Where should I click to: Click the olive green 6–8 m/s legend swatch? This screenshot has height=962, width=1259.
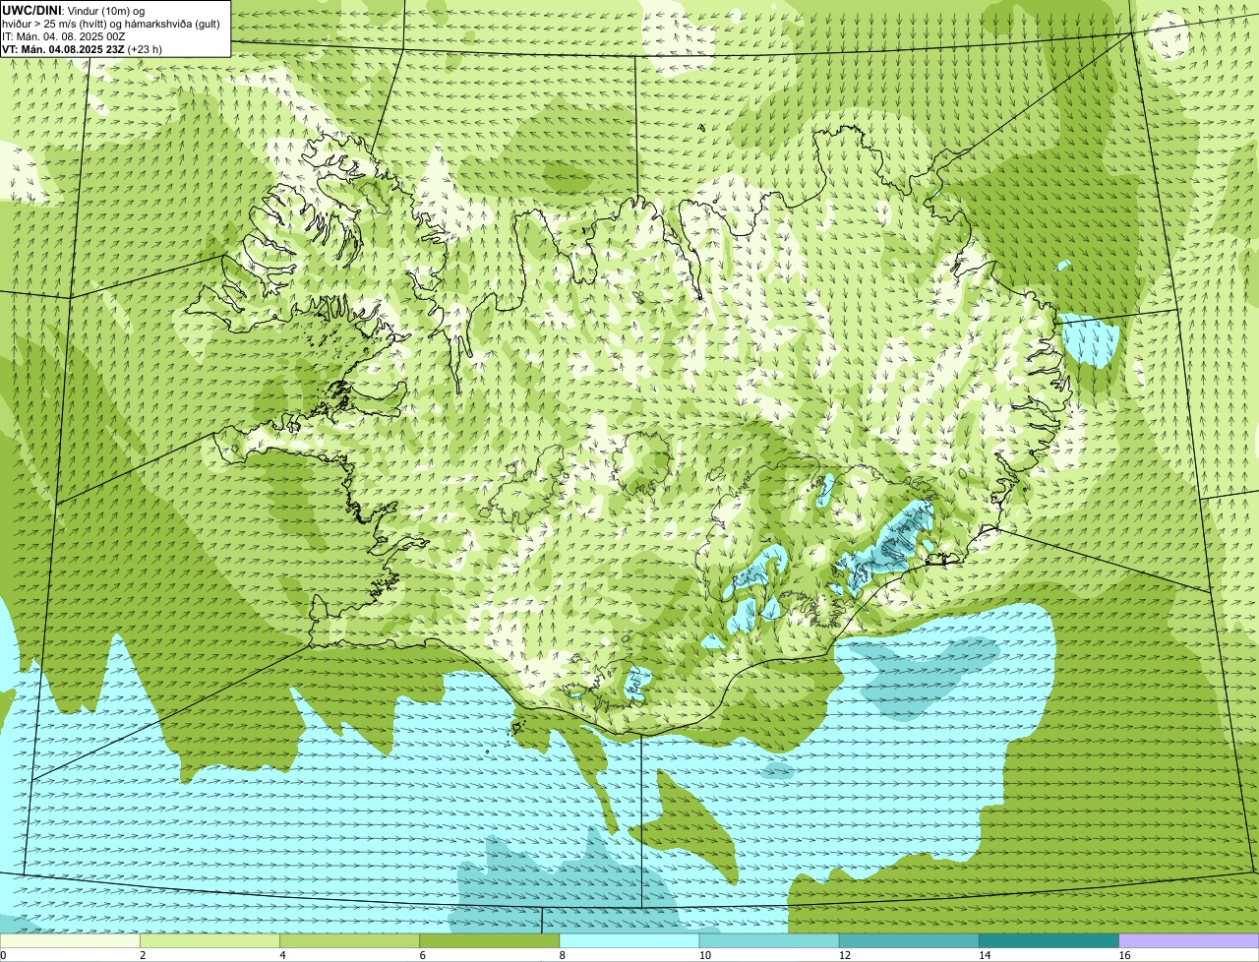[x=489, y=940]
